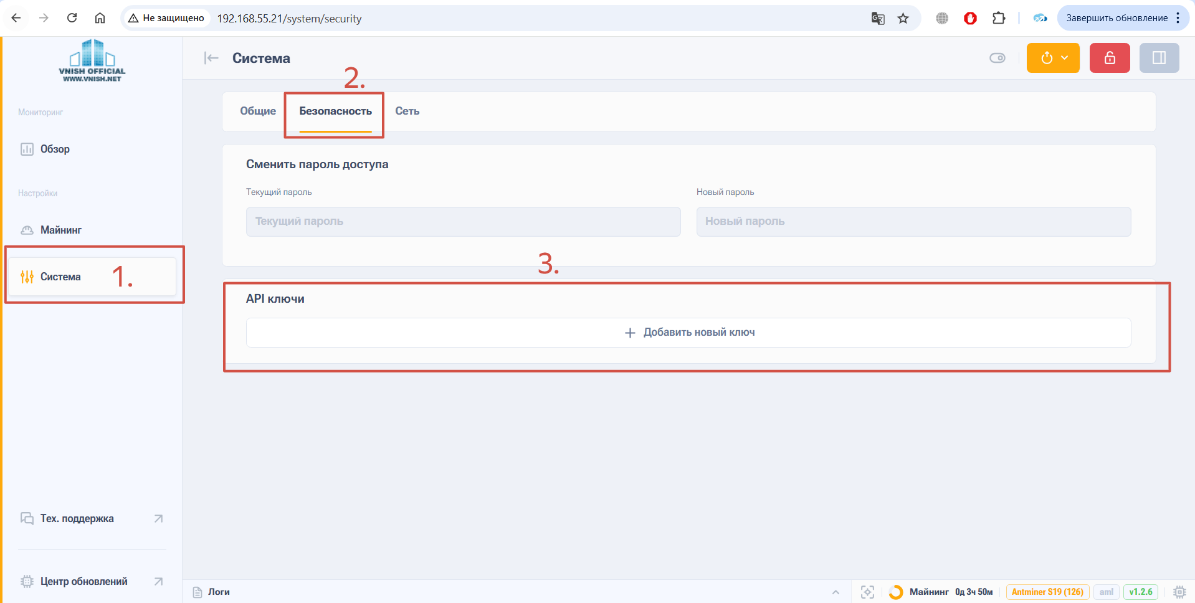Viewport: 1195px width, 603px height.
Task: Click the 'Завершить обновление' browser button
Action: (1116, 18)
